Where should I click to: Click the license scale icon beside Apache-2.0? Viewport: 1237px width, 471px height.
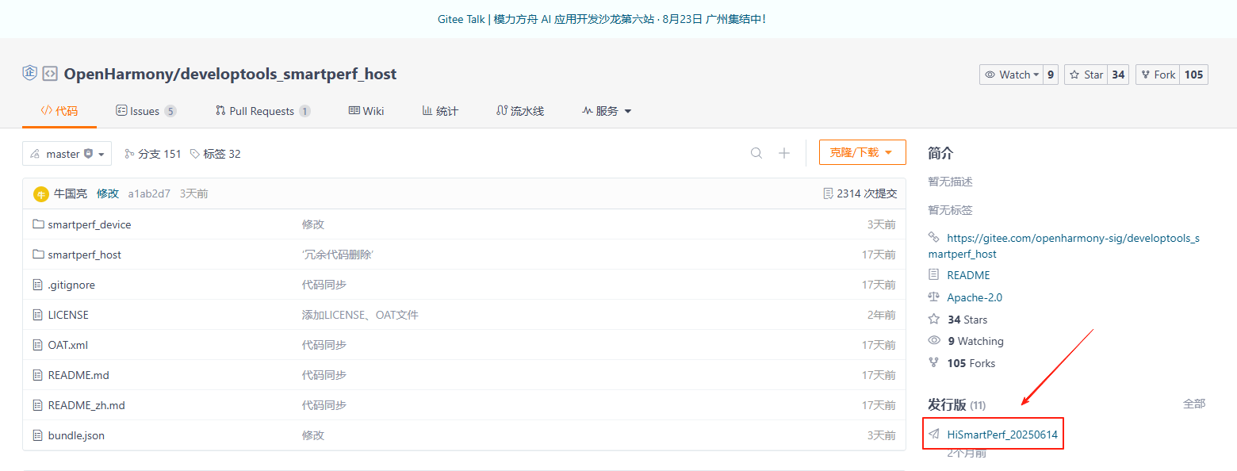(934, 297)
